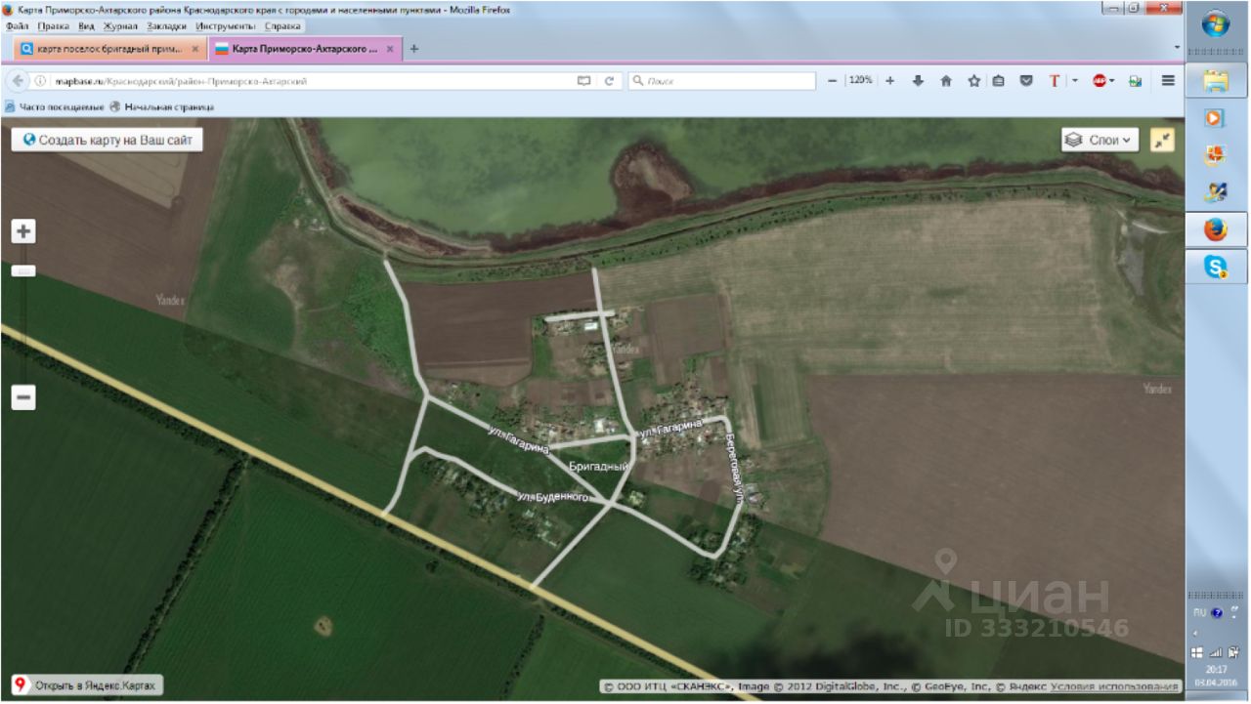Image resolution: width=1251 pixels, height=704 pixels.
Task: Click the screenshot add-on icon
Action: (1135, 81)
